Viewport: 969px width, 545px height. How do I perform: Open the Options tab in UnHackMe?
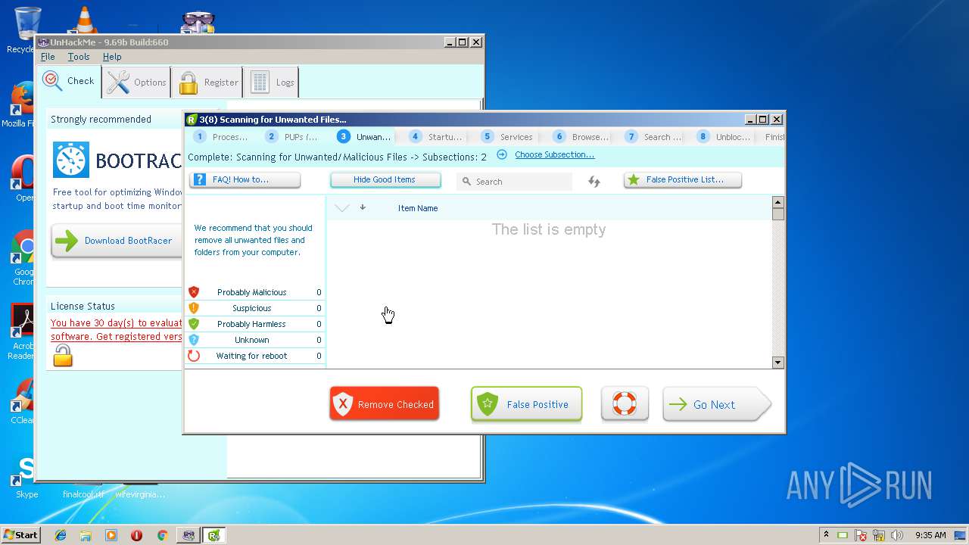(x=136, y=82)
